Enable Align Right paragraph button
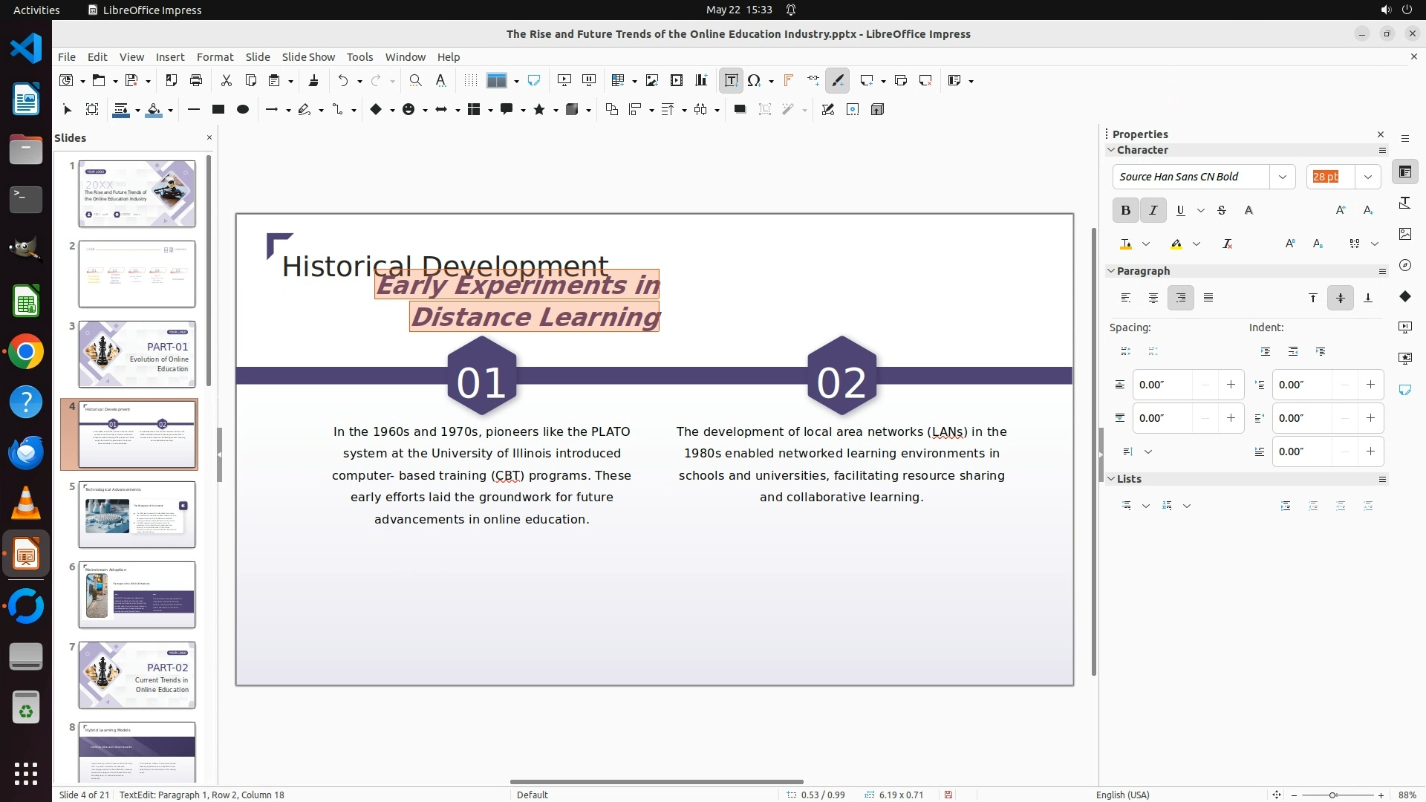 [1180, 298]
